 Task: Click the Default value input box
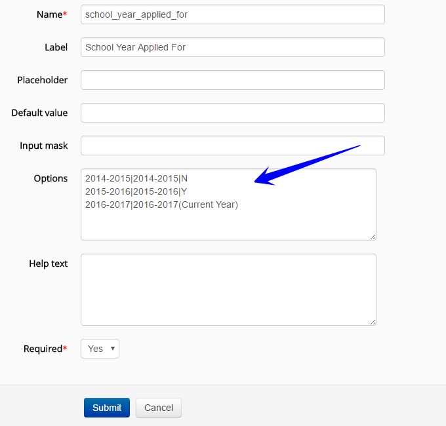[232, 113]
